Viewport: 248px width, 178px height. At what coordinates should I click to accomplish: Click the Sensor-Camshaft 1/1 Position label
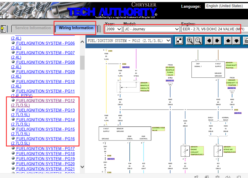tap(232, 83)
